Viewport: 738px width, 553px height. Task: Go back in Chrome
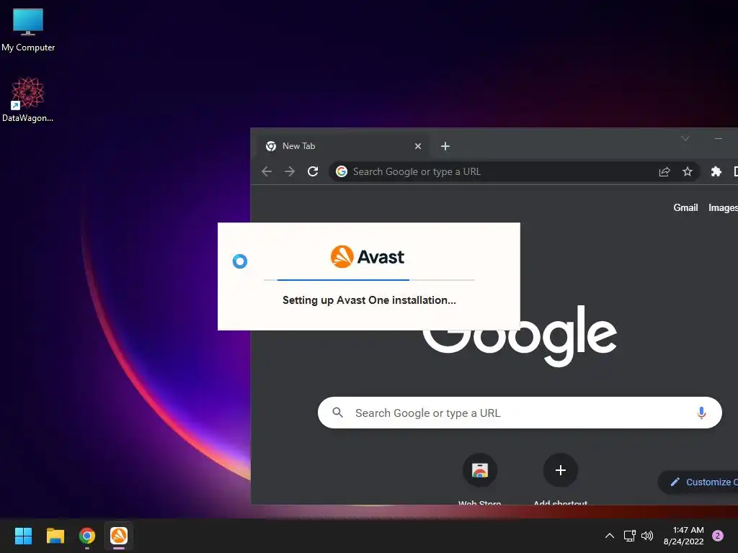tap(267, 171)
